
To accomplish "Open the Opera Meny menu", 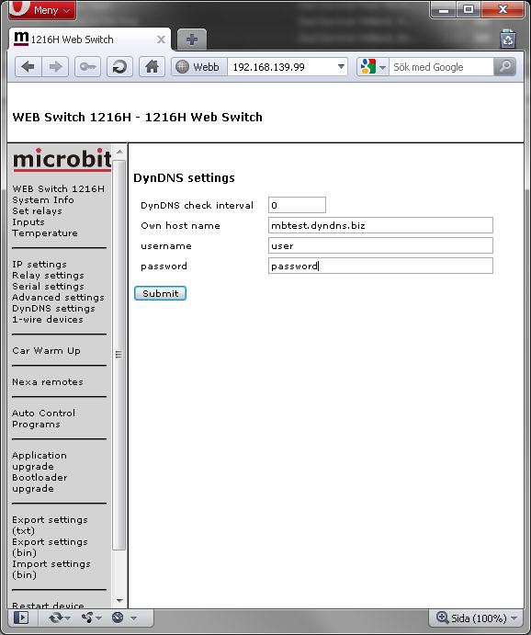I will [42, 10].
